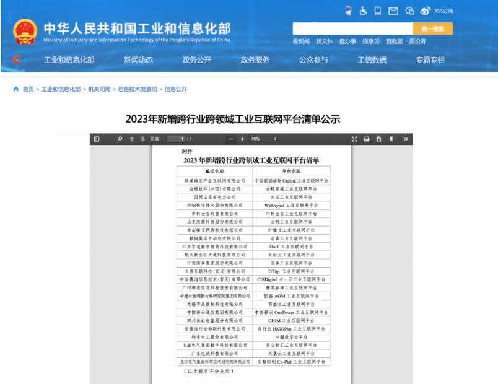Select the CHIM 工业互联网平台 cell
Screen dimensions: 498x384
291,320
